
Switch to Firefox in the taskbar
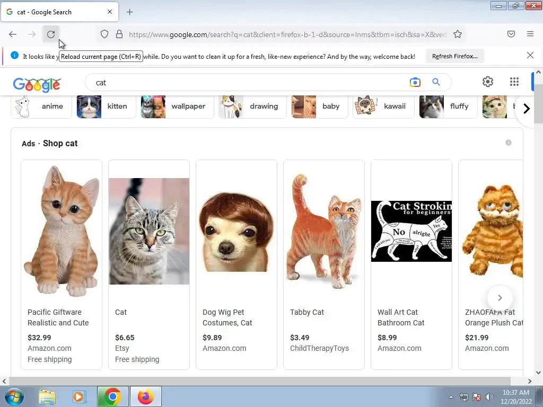[146, 396]
